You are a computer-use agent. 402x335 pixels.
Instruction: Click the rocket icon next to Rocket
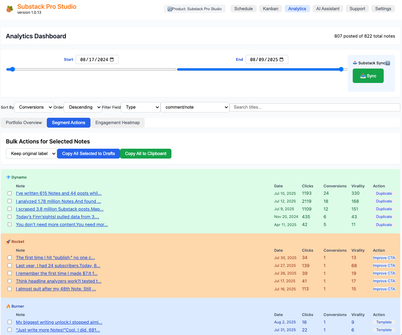[x=8, y=241]
